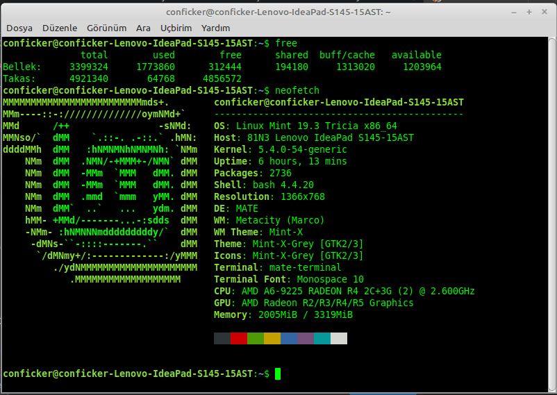Click the green color block

(256, 338)
